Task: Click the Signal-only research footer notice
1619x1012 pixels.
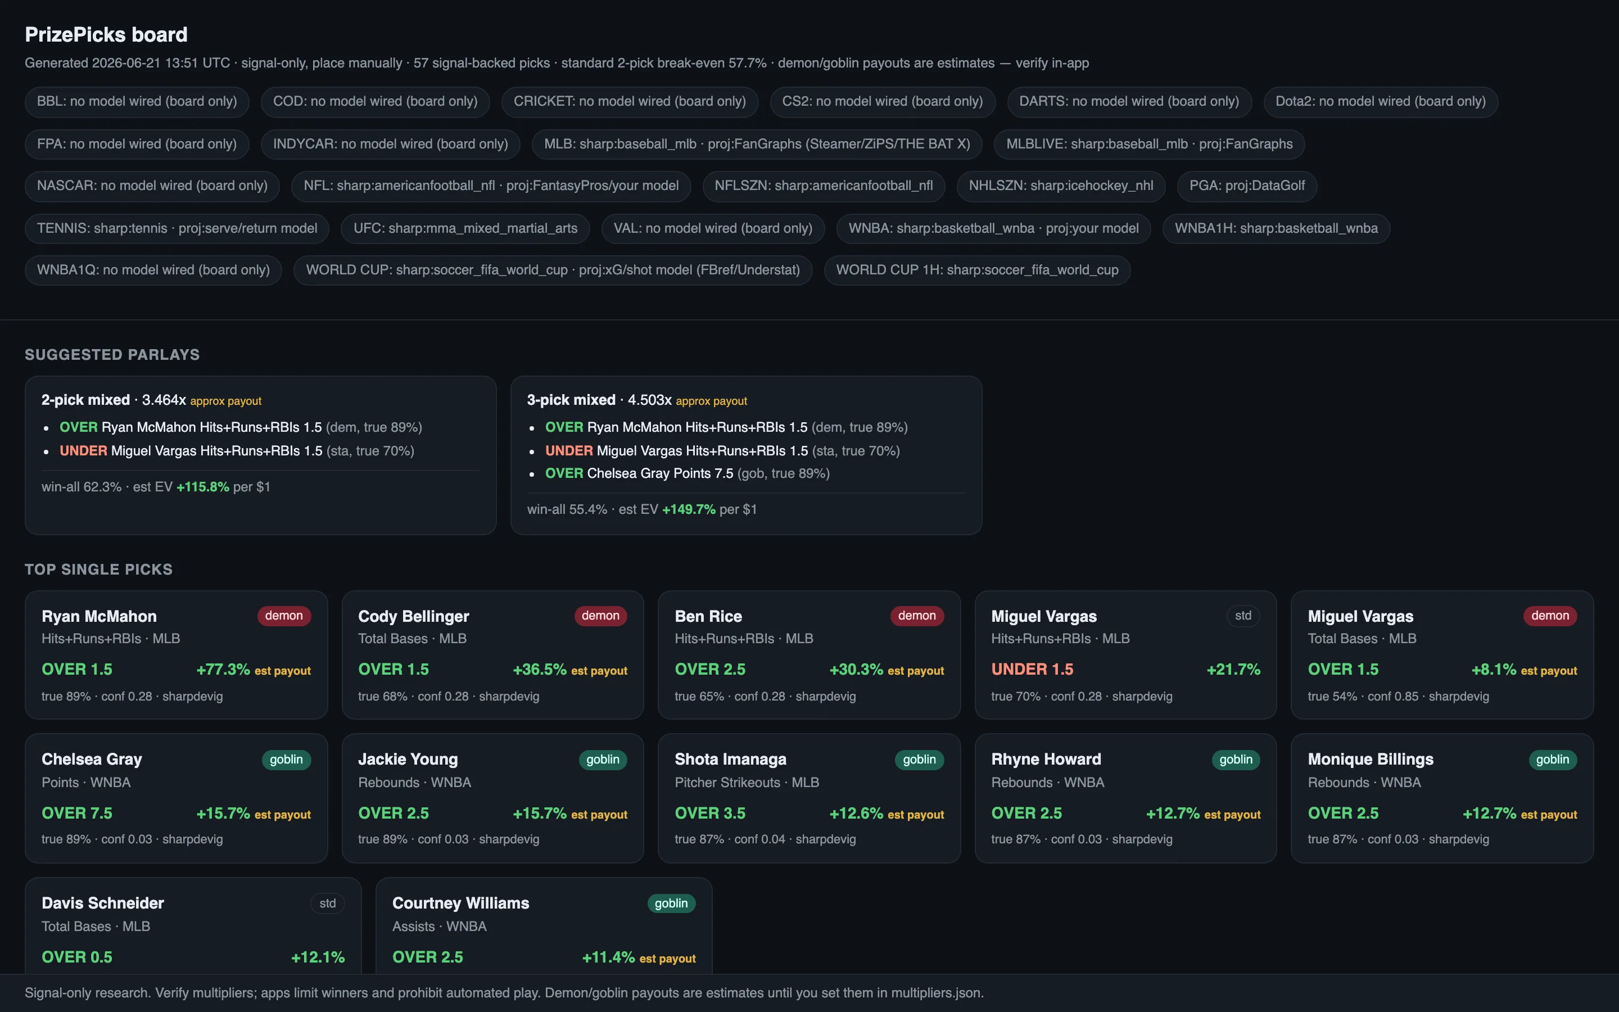Action: (504, 993)
